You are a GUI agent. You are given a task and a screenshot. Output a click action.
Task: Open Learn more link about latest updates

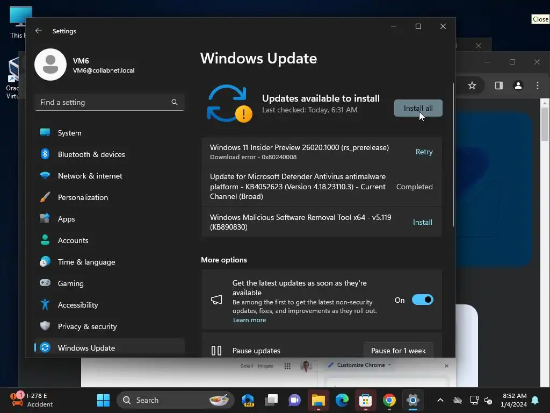pyautogui.click(x=249, y=320)
